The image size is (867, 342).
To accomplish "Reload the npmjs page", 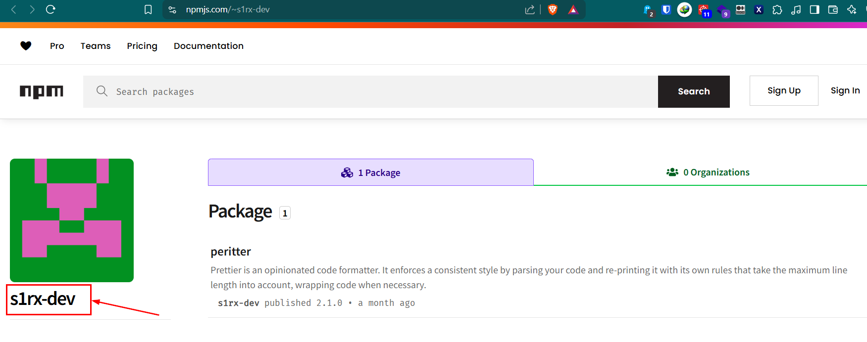I will click(51, 9).
